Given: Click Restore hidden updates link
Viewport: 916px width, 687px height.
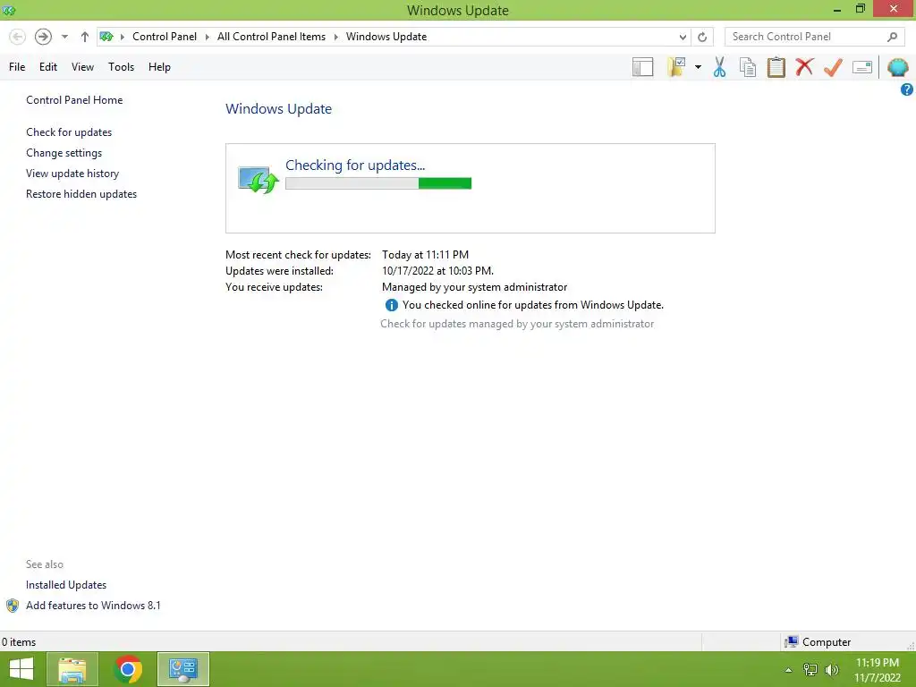Looking at the screenshot, I should [x=81, y=194].
